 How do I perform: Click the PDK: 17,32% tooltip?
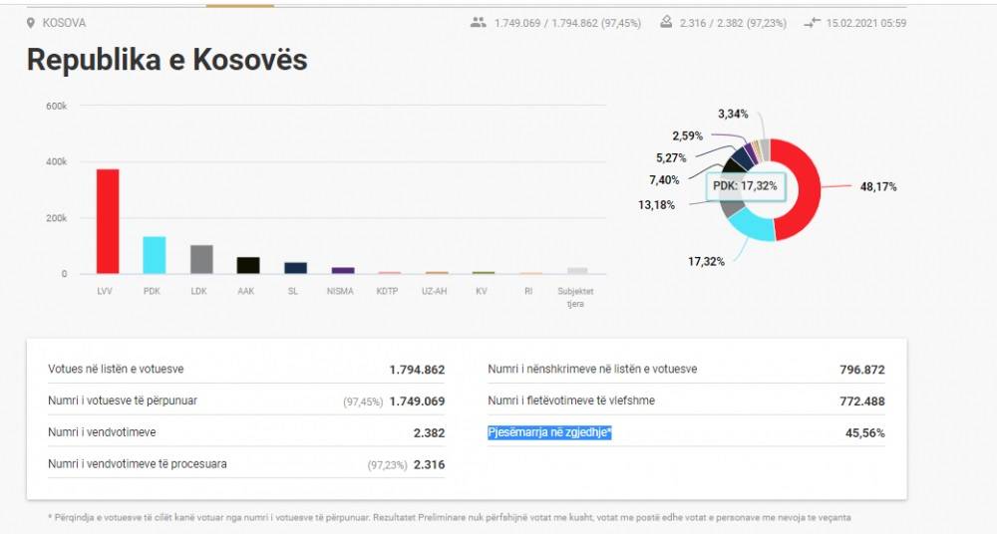click(745, 187)
